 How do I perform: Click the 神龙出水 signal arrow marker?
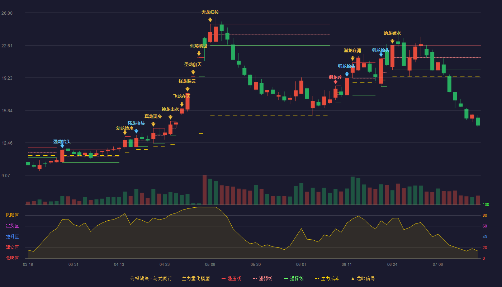170,117
